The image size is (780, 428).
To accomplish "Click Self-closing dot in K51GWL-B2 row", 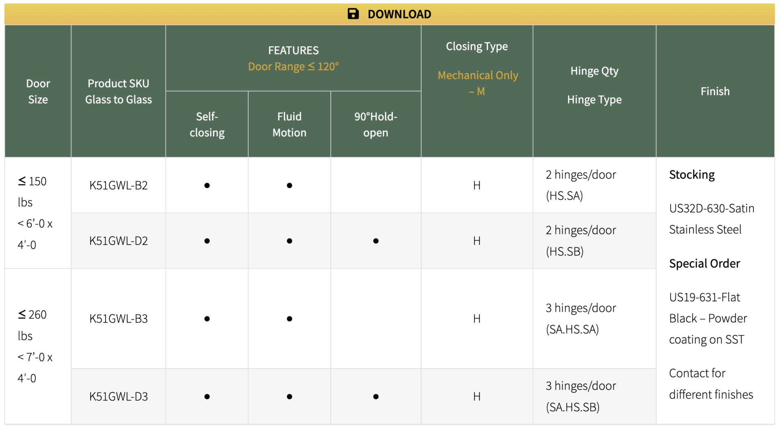I will [x=207, y=185].
